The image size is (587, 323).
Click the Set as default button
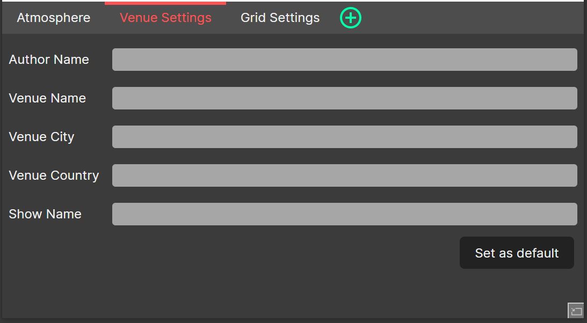pos(516,252)
